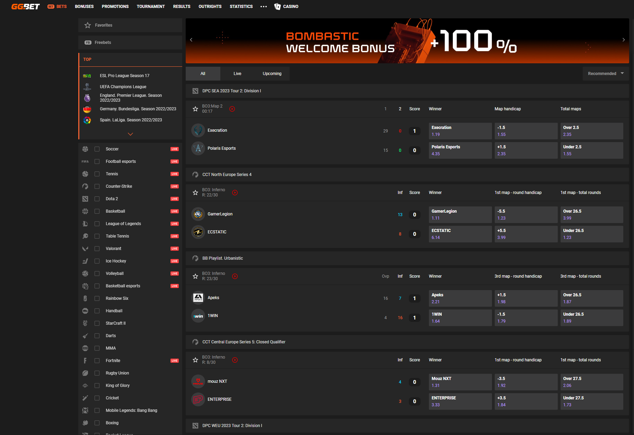The height and width of the screenshot is (435, 634).
Task: Tick the Valorant checkbox
Action: click(97, 249)
